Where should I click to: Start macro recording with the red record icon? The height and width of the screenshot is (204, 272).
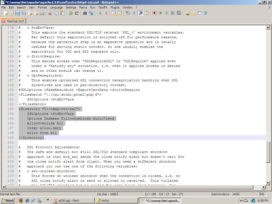154,13
